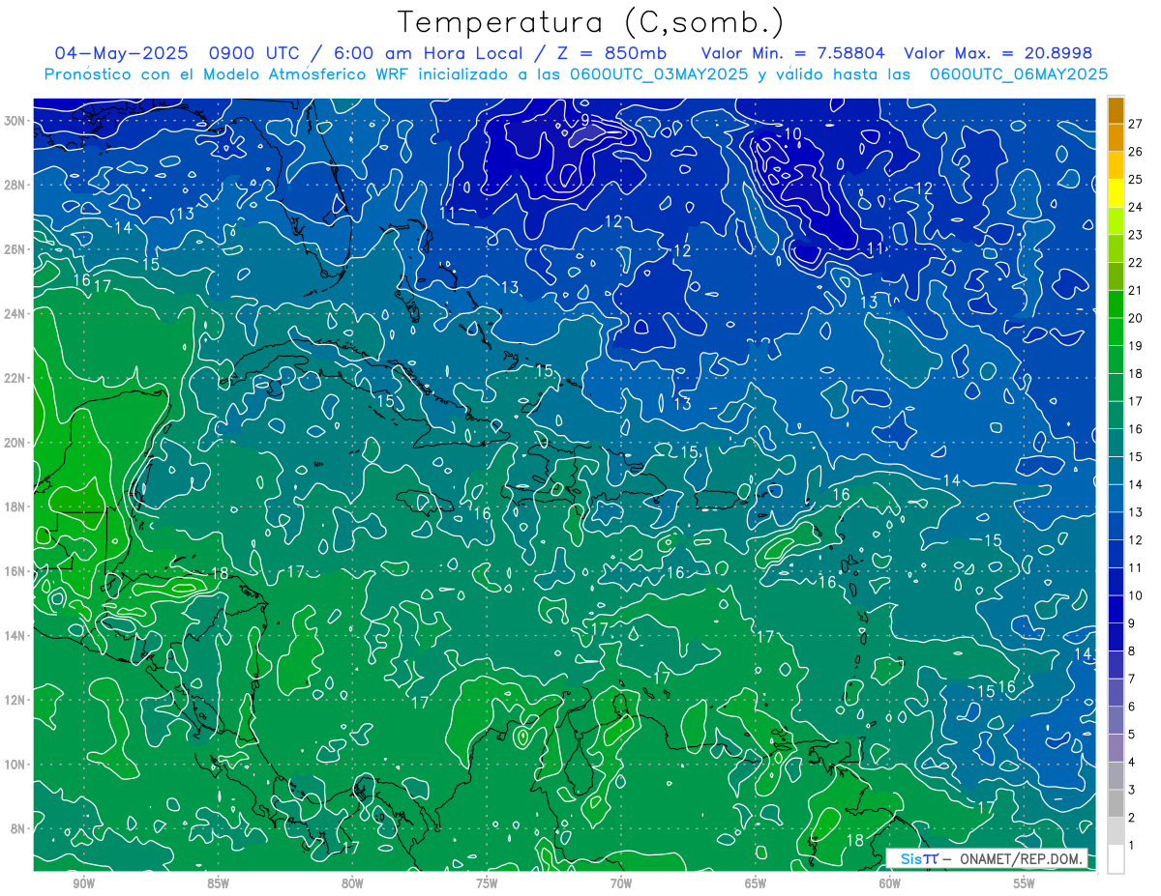This screenshot has height=896, width=1161.
Task: Click the yellow swatch in the color legend
Action: click(x=1116, y=193)
